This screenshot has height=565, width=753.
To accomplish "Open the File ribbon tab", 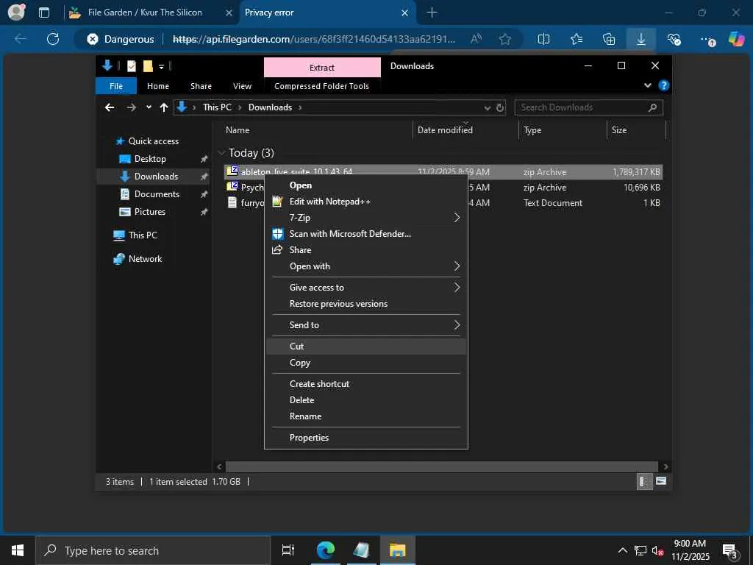I will (116, 86).
